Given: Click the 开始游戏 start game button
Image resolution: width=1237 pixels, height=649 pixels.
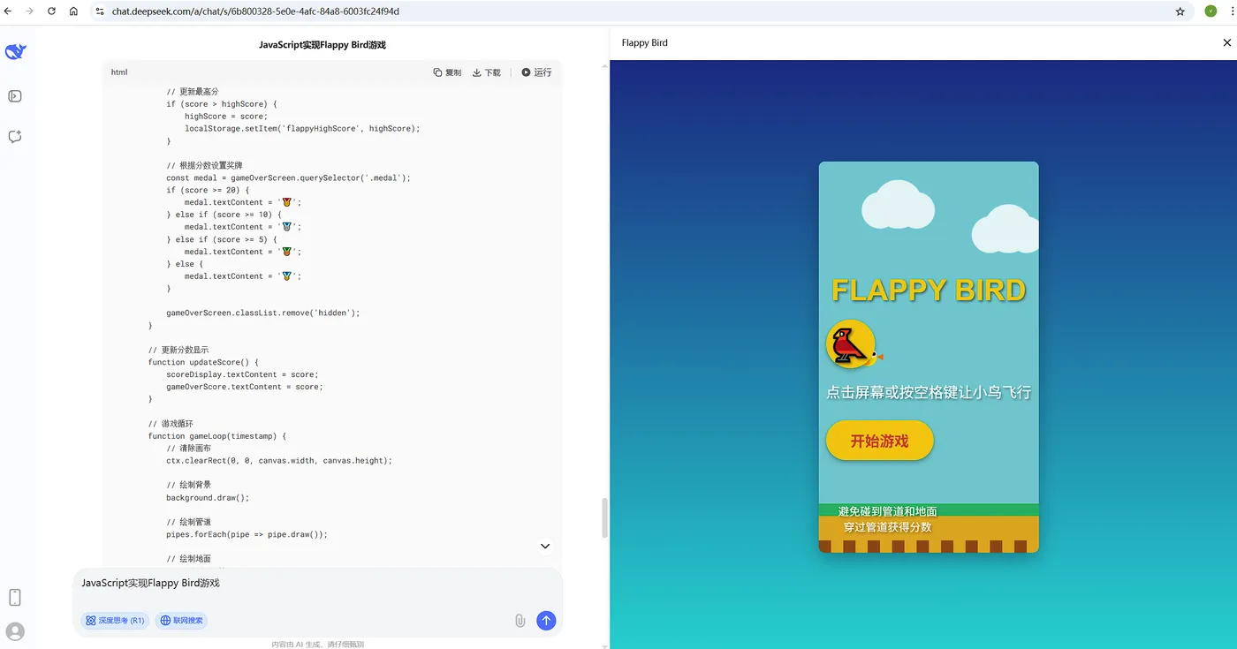Looking at the screenshot, I should [879, 441].
